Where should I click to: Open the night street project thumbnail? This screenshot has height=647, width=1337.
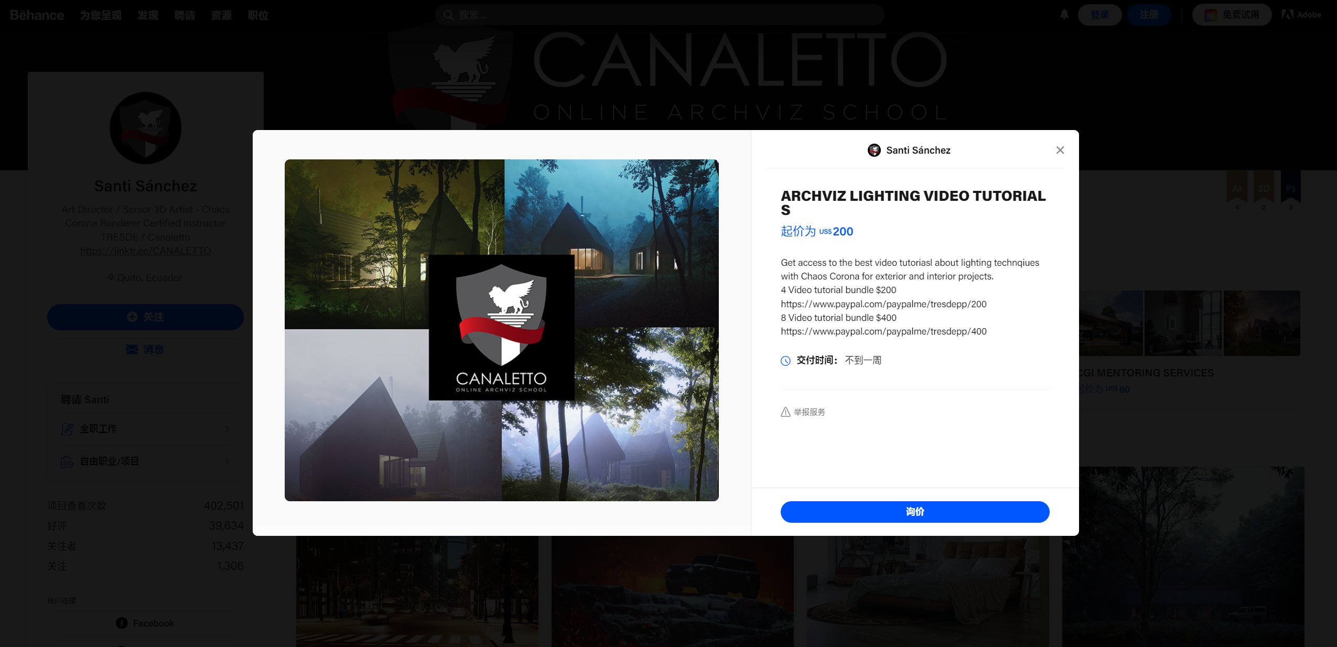(417, 591)
